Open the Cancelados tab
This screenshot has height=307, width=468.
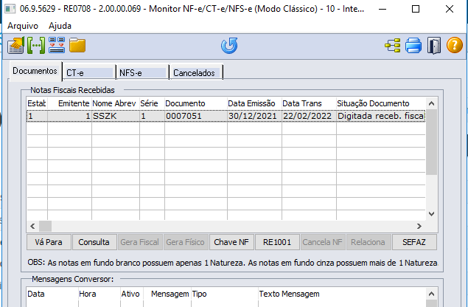click(195, 72)
